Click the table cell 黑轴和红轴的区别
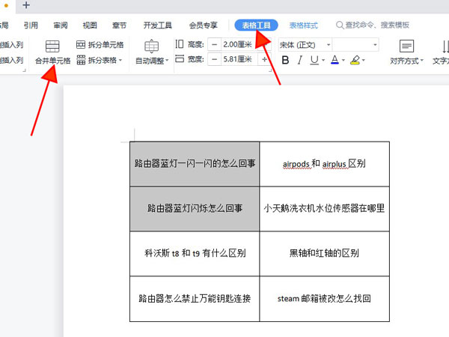The image size is (449, 337). point(324,253)
